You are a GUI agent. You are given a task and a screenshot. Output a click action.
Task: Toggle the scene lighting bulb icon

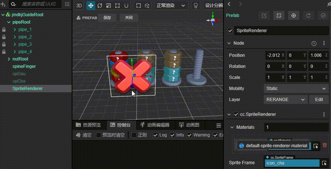coord(196,6)
